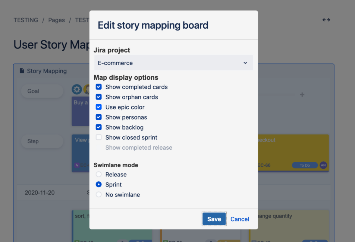
Task: Click the plus icon to add a card
Action: tap(302, 95)
